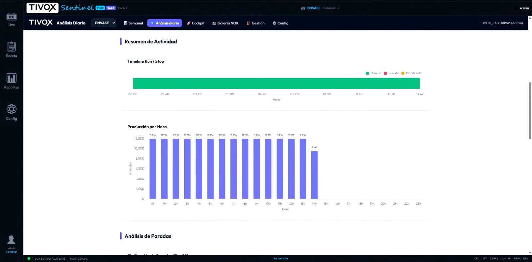Click the scrollbar up arrow

(x=530, y=18)
